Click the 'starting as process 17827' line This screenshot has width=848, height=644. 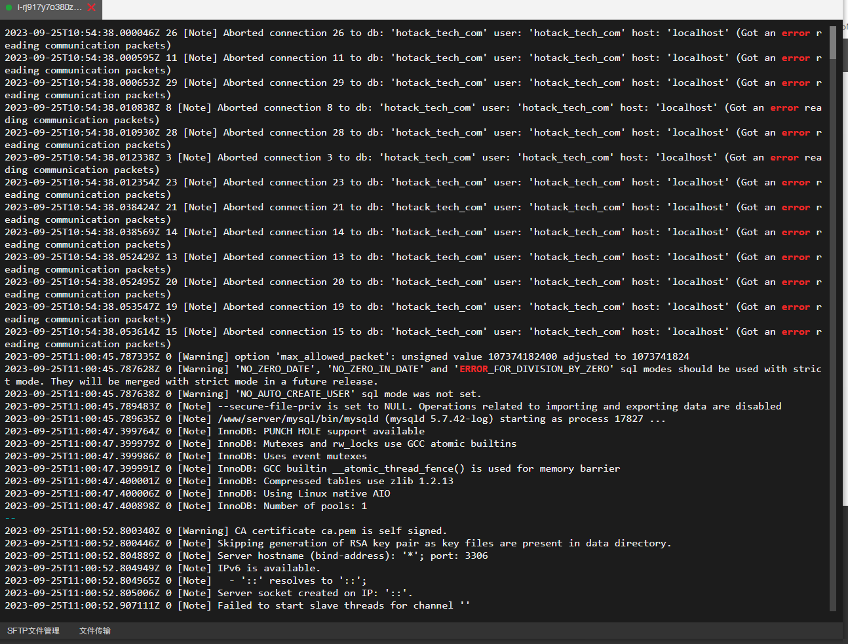[x=335, y=419]
